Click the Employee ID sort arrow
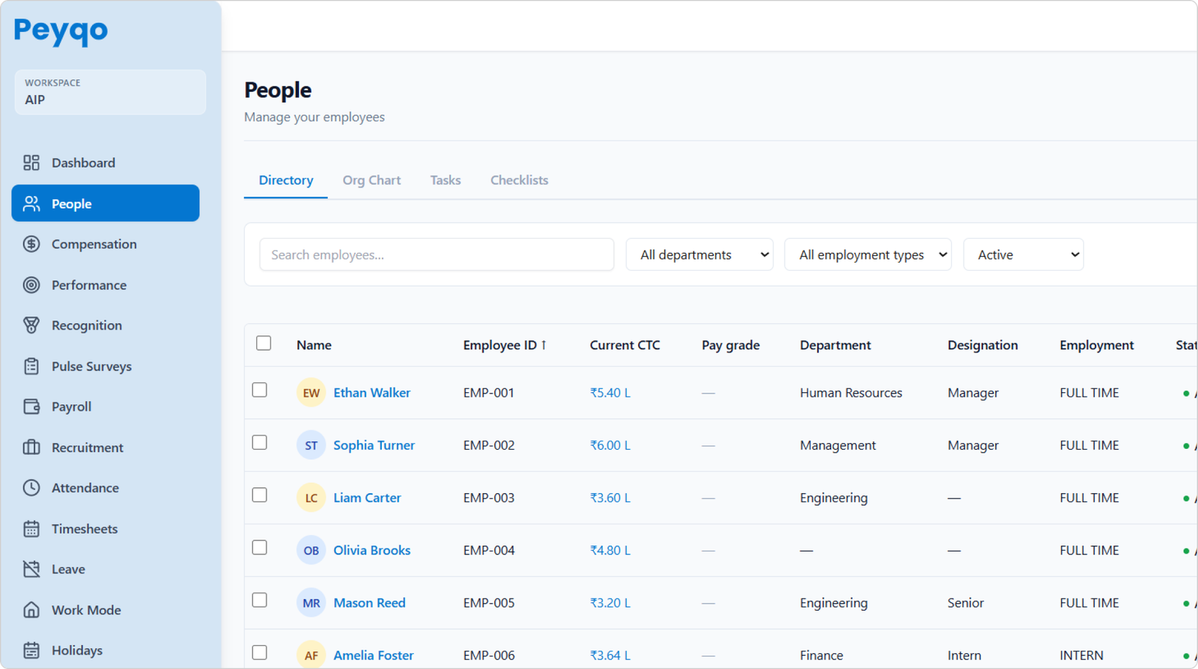 544,345
